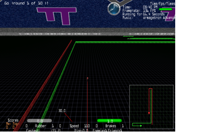Click the red cycle arrow on minimap
The height and width of the screenshot is (137, 219).
(x=149, y=113)
